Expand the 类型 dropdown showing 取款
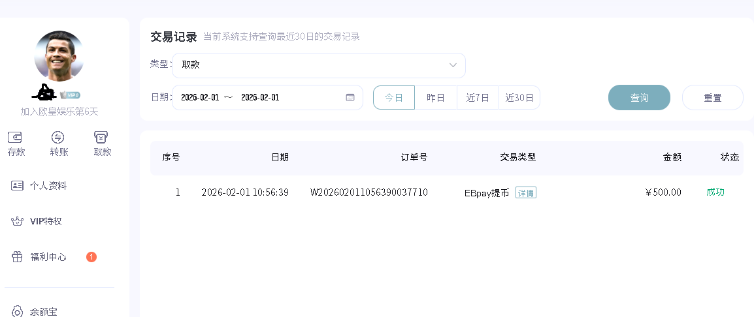The height and width of the screenshot is (317, 754). point(318,65)
